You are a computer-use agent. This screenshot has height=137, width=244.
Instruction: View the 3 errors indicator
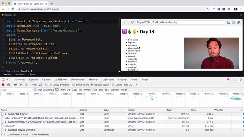tap(229, 80)
